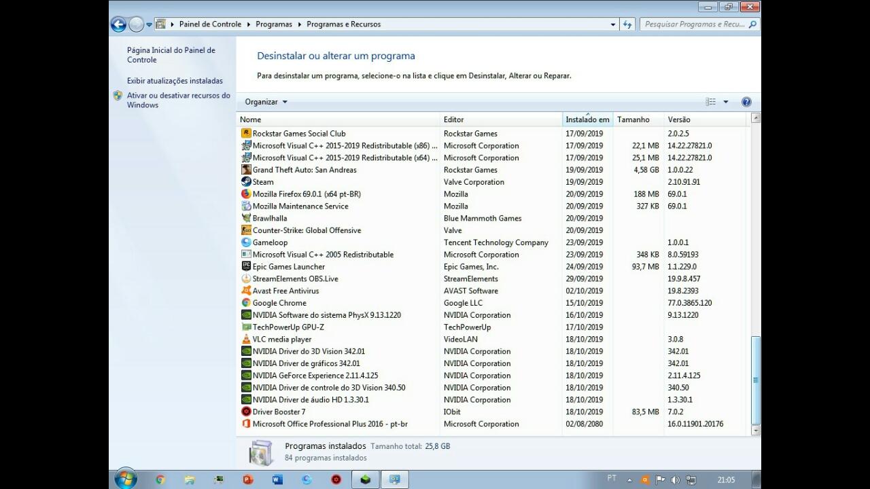Click the VLC media player cone icon
Image resolution: width=870 pixels, height=489 pixels.
click(246, 339)
